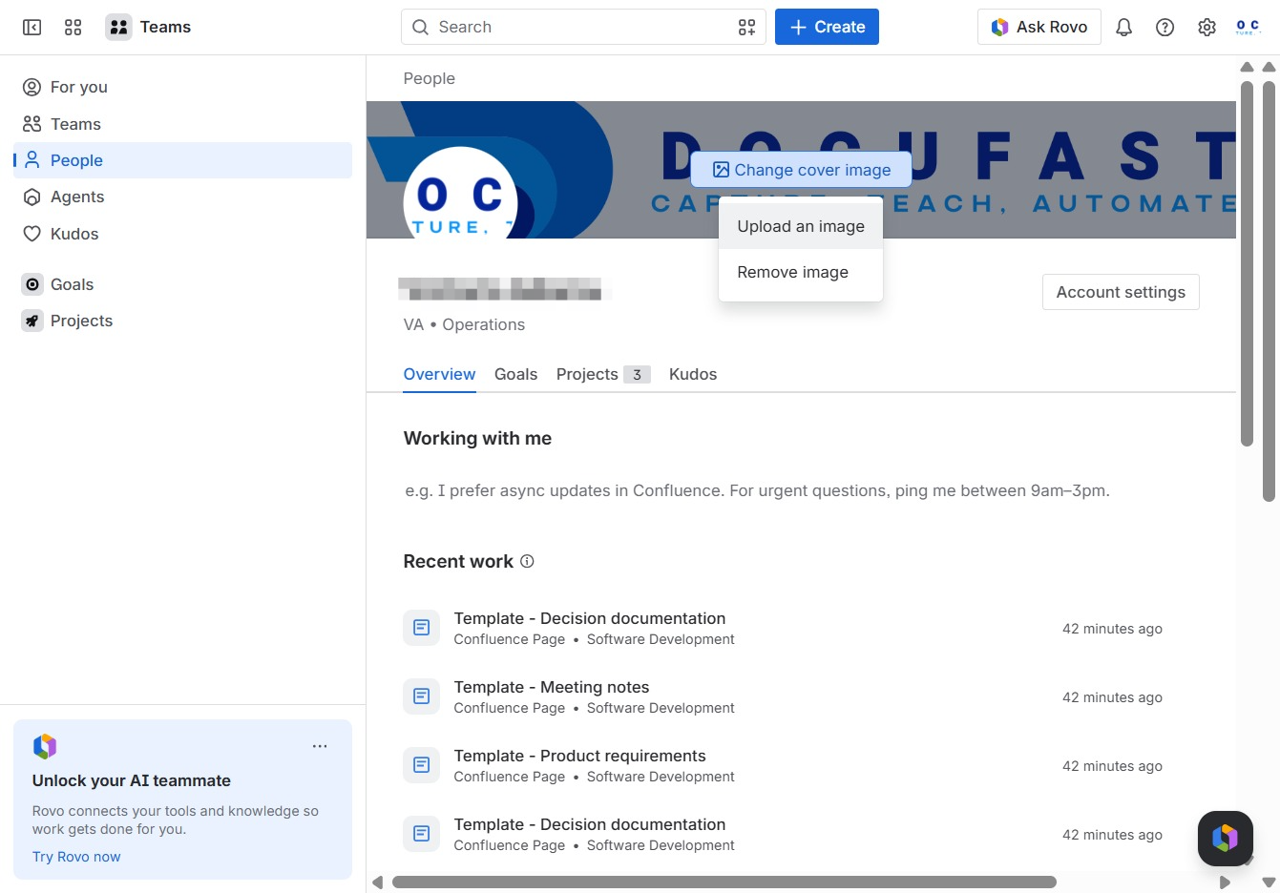Open the more options on Rovo promo card
1280x893 pixels.
pos(320,746)
